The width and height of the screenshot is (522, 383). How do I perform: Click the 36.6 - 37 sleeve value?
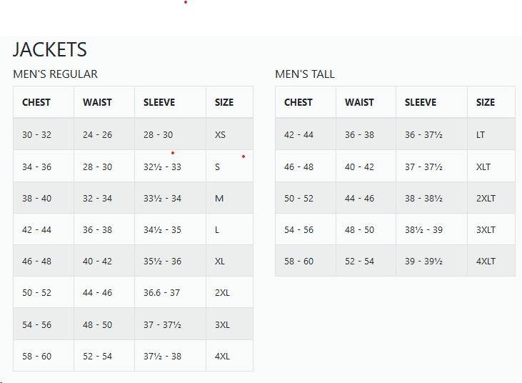point(161,293)
